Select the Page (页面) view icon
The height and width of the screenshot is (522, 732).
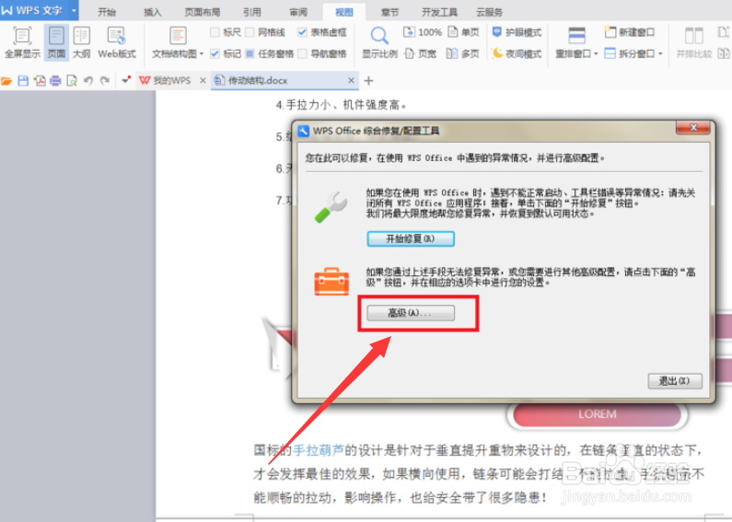(56, 42)
